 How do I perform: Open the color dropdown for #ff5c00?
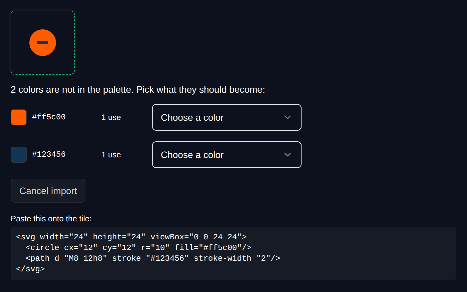tap(227, 117)
